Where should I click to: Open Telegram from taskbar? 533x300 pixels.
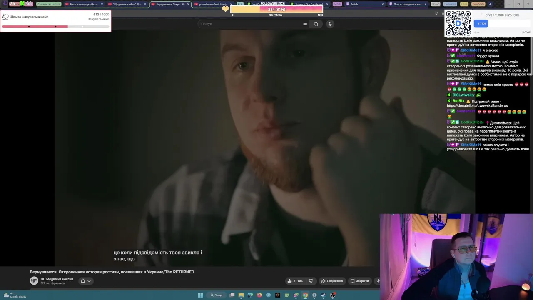[x=269, y=295]
